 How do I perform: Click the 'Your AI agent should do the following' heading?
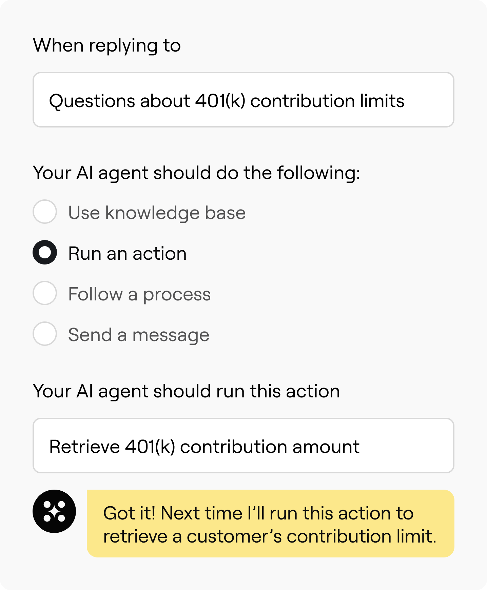click(196, 173)
